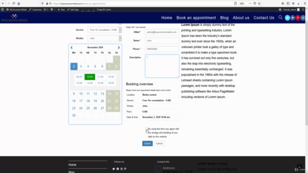Tick the data storage agreement checkbox
The height and width of the screenshot is (173, 308).
pyautogui.click(x=146, y=129)
